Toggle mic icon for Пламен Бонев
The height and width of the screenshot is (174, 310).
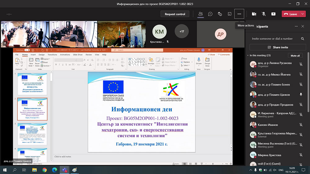(301, 84)
